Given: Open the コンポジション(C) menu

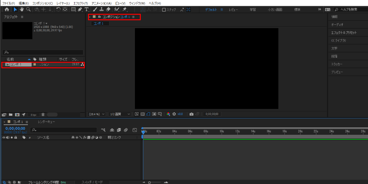Looking at the screenshot, I should click(42, 3).
